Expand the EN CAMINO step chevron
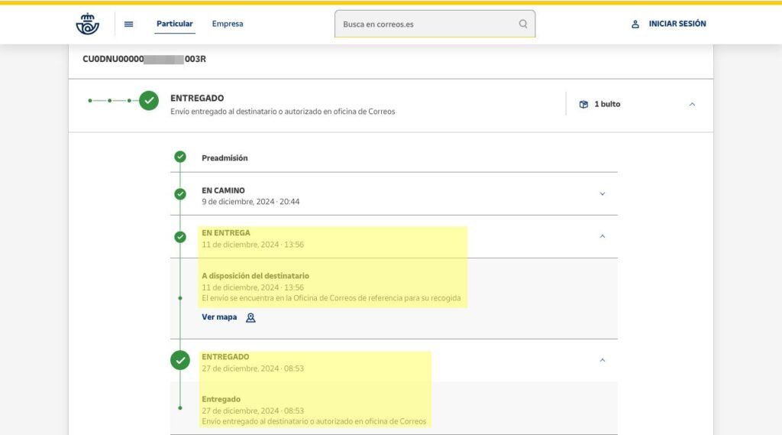782x435 pixels. pos(602,193)
